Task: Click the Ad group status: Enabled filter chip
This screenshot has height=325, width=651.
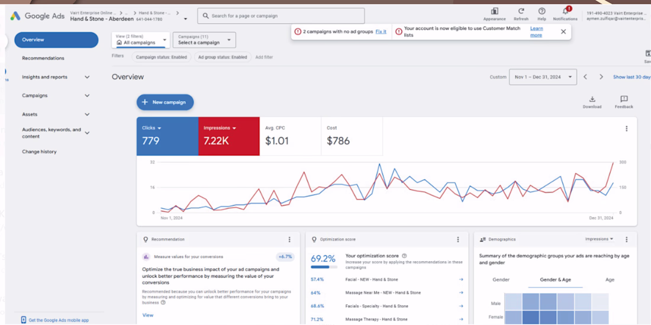Action: [x=223, y=57]
